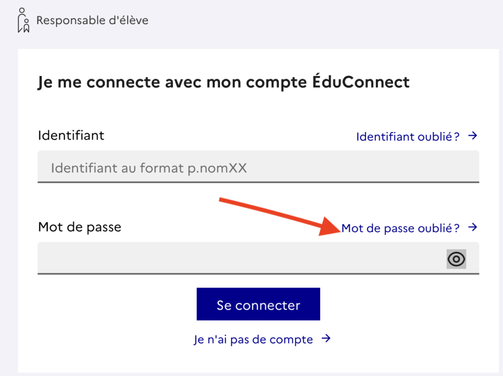Click the Responsable d'élève person icon
The image size is (503, 376).
coord(24,20)
